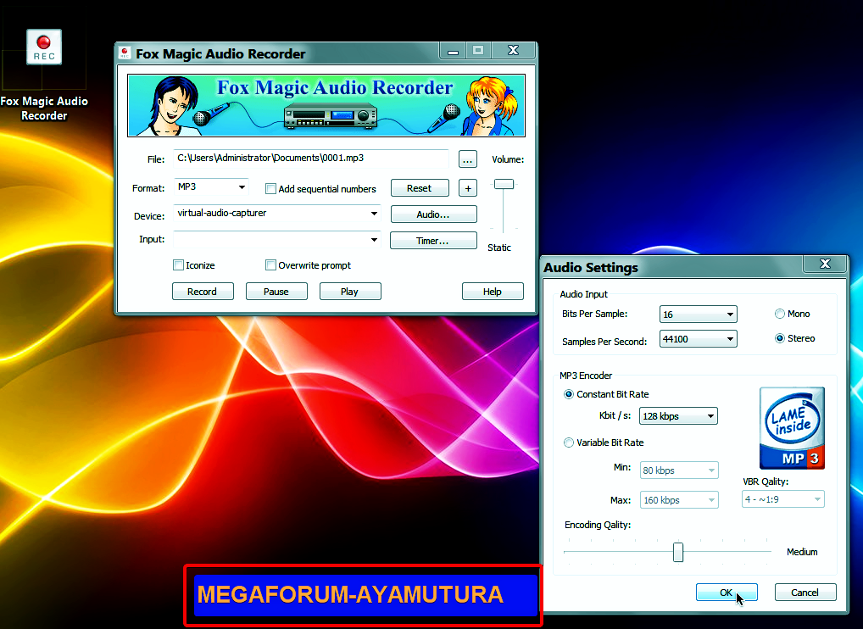Close the Audio Settings dialog
This screenshot has height=629, width=863.
[x=825, y=264]
